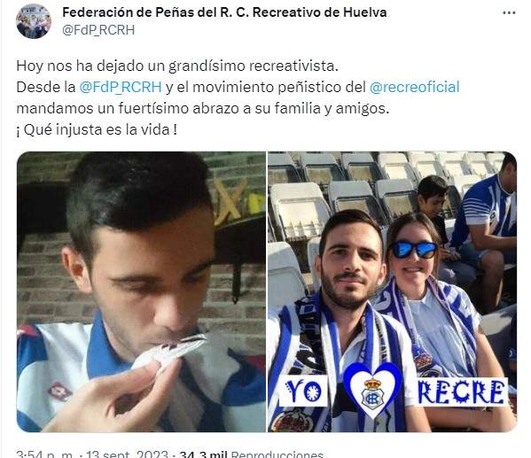Open left photo of man kissing shirt
The image size is (531, 458).
141,291
